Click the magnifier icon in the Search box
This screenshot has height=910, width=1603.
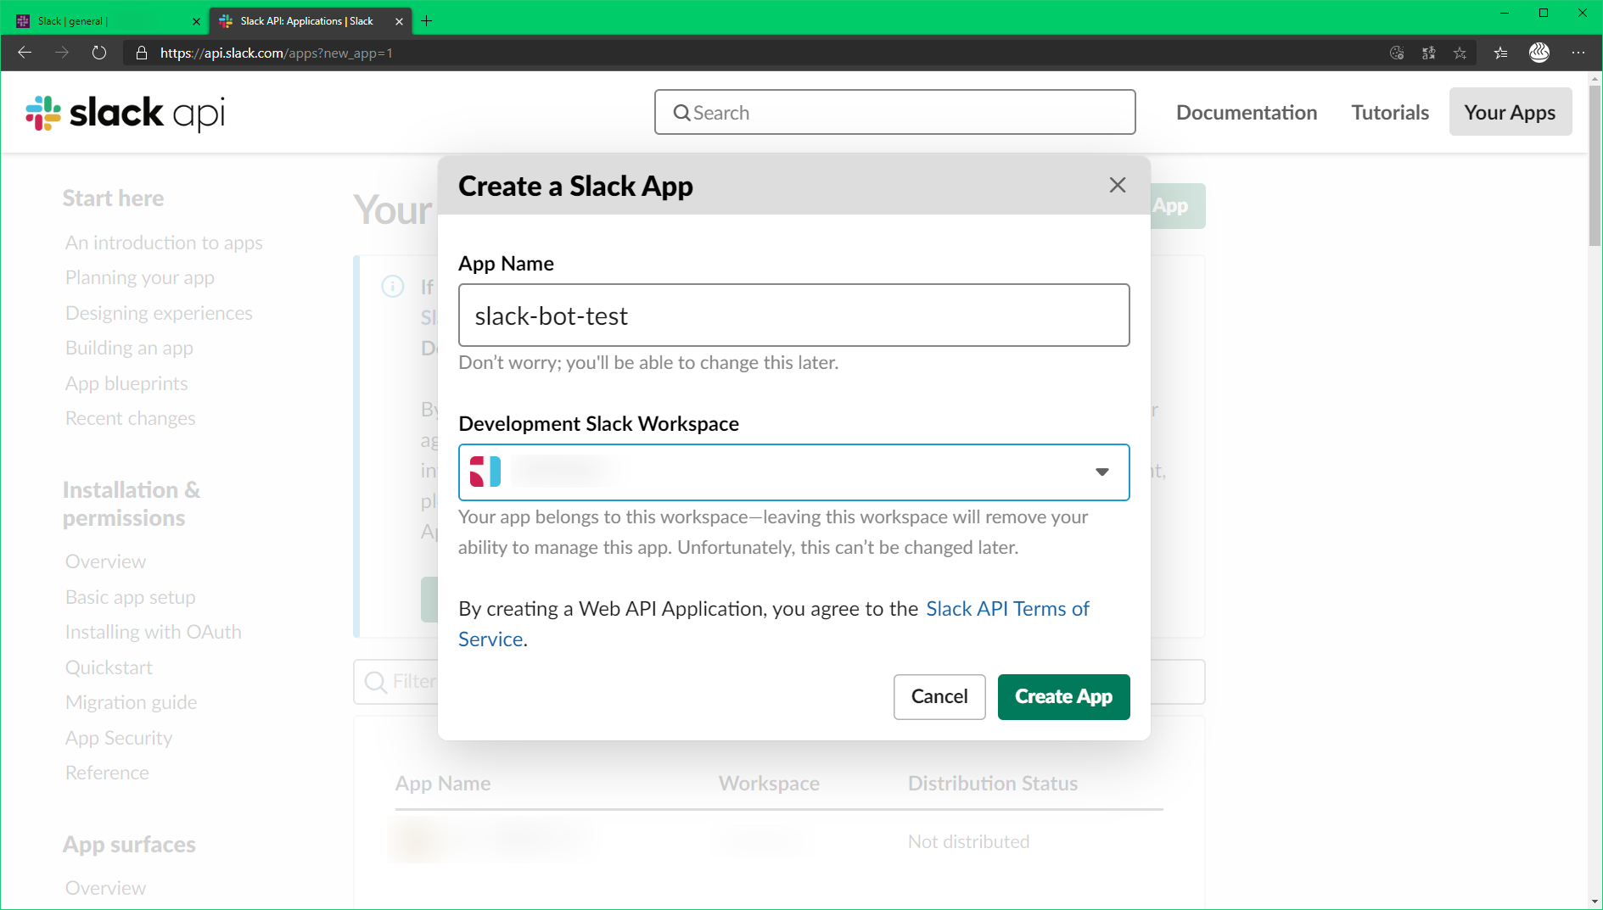tap(683, 112)
